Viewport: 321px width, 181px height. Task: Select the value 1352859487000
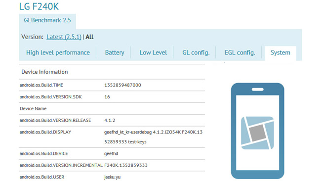point(122,85)
